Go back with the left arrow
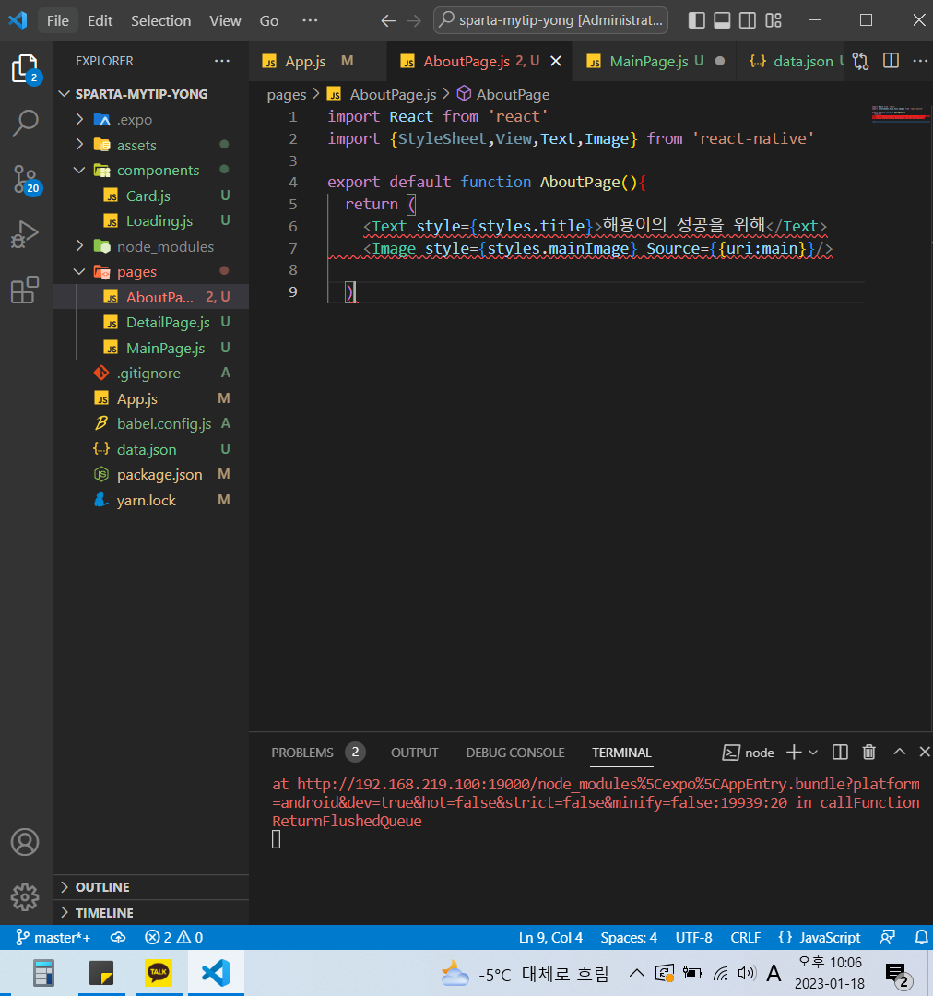 pyautogui.click(x=387, y=21)
